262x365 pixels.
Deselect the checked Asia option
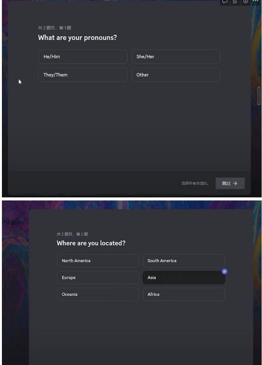pyautogui.click(x=184, y=278)
